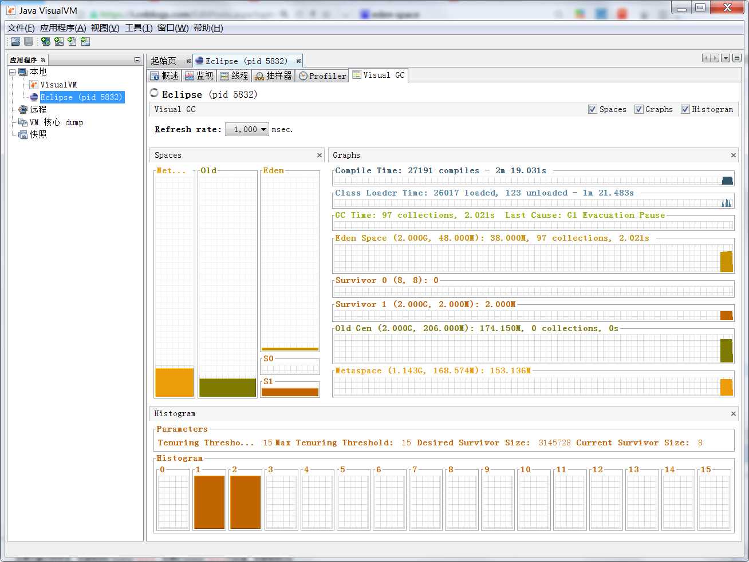Select the VM 核心 dump node
The height and width of the screenshot is (562, 749).
coord(56,122)
